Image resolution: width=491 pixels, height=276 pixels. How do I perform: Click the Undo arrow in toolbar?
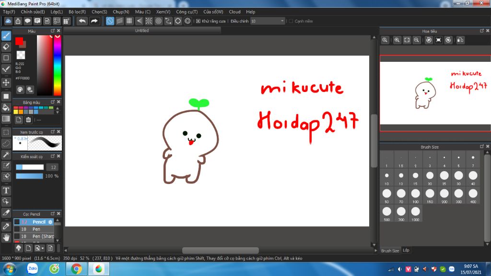pos(82,21)
